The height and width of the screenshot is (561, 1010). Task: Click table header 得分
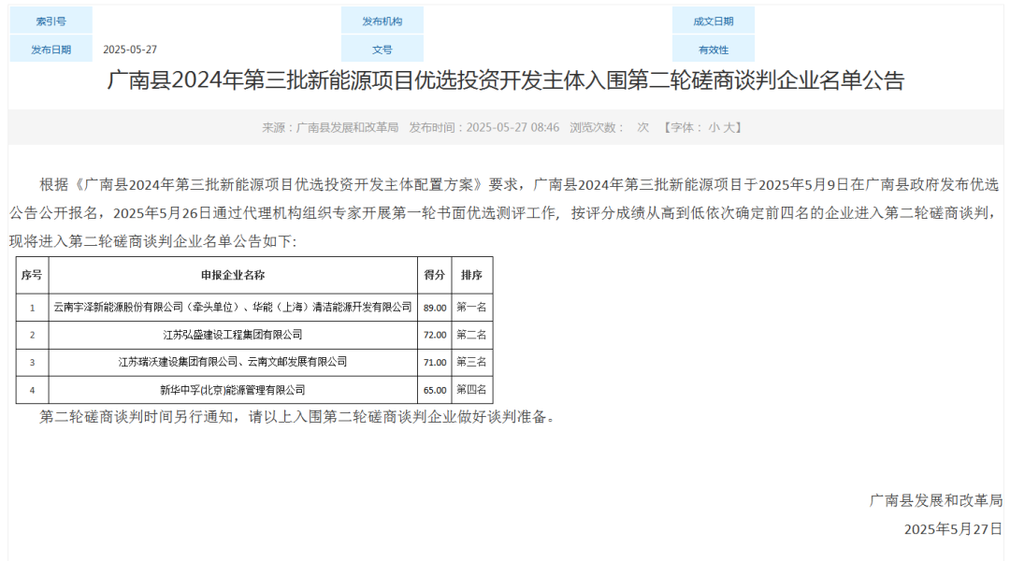435,275
